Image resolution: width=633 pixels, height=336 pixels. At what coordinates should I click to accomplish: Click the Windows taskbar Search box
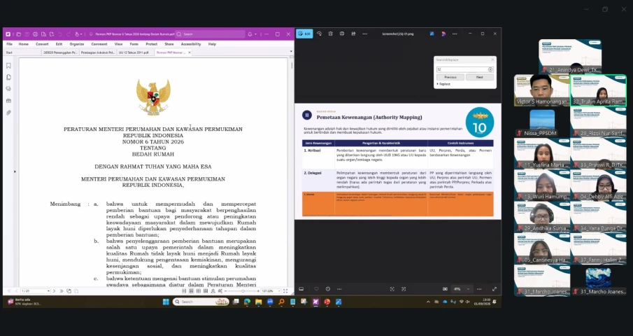click(x=201, y=302)
